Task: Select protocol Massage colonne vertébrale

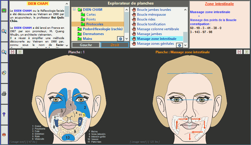Action: [x=158, y=29]
